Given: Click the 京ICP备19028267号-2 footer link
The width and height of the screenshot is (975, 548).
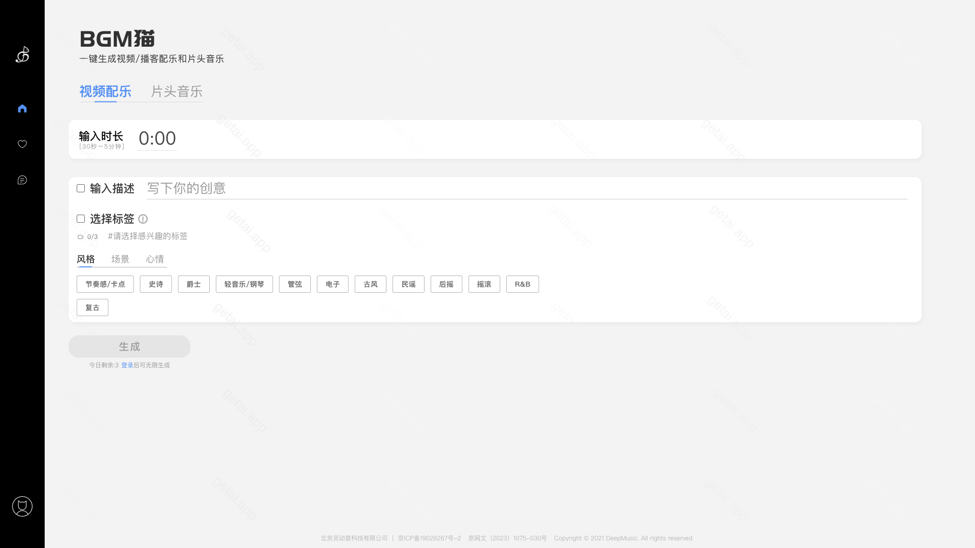Looking at the screenshot, I should coord(429,538).
